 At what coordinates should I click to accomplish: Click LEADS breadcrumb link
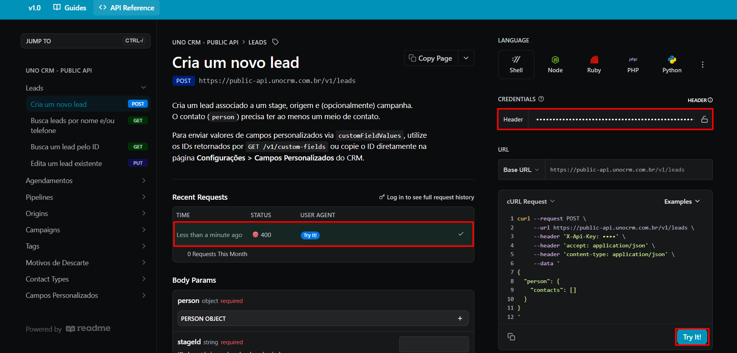point(257,42)
